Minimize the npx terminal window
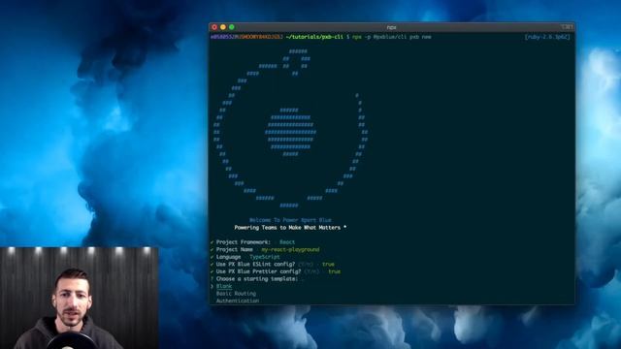Viewport: 621px width, 349px height. point(223,27)
